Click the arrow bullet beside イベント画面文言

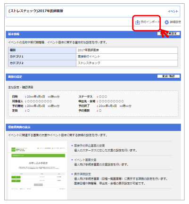click(x=72, y=160)
